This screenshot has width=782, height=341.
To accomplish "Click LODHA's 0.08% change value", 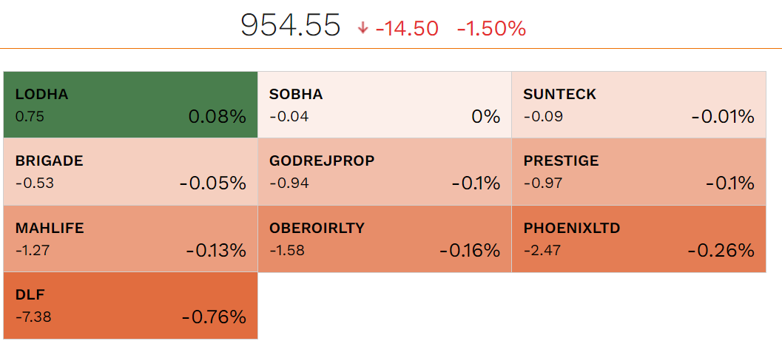I will tap(216, 116).
